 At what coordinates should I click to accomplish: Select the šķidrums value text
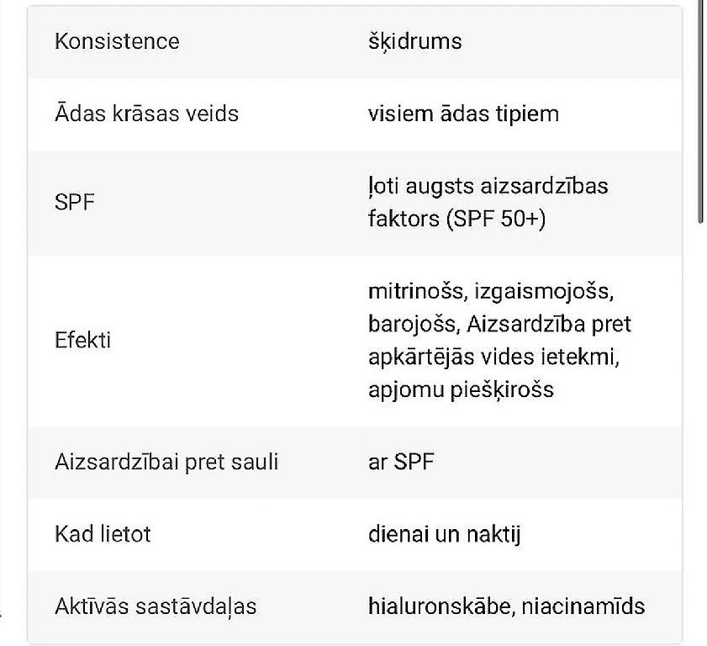point(414,42)
